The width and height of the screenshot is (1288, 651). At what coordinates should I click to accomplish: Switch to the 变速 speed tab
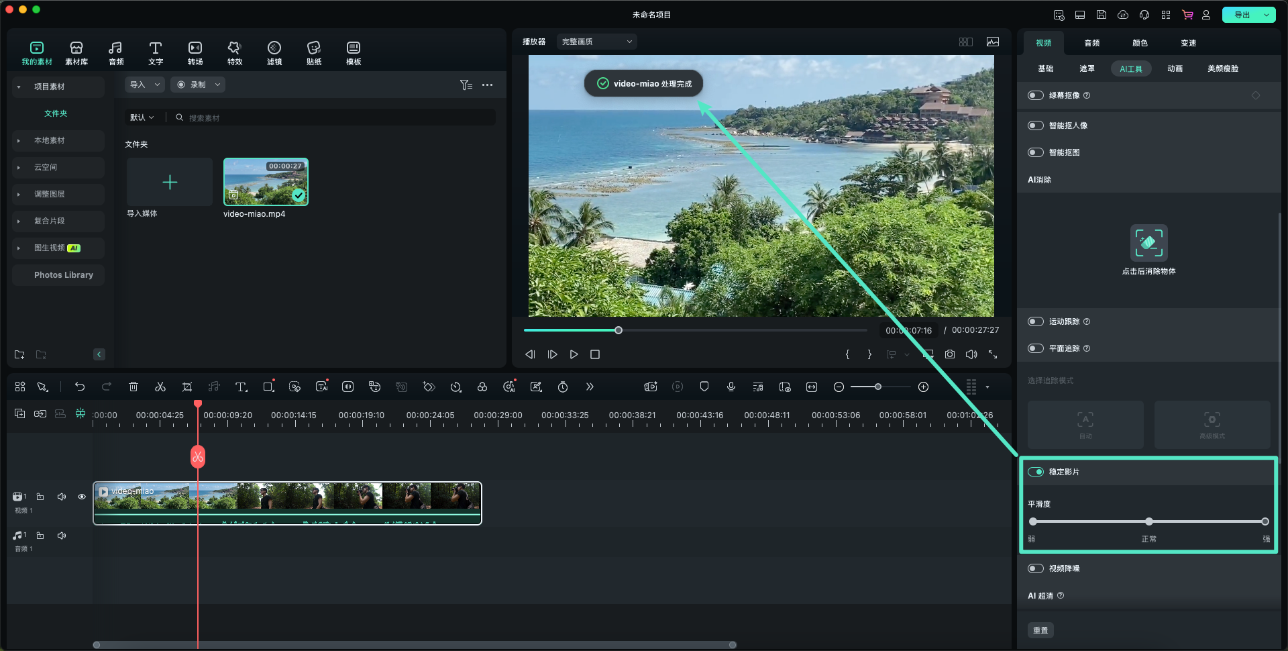click(1189, 43)
